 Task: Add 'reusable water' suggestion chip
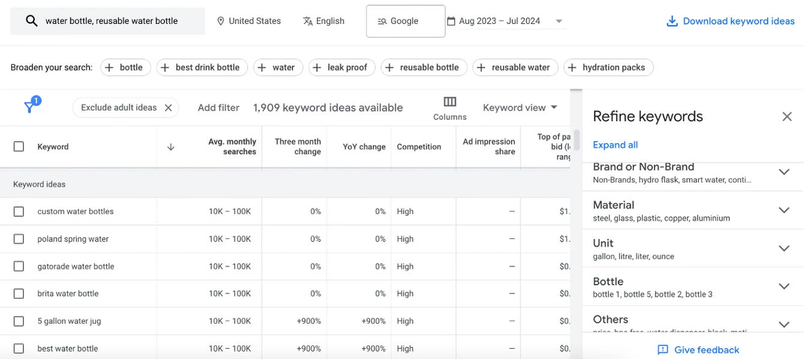pos(515,67)
